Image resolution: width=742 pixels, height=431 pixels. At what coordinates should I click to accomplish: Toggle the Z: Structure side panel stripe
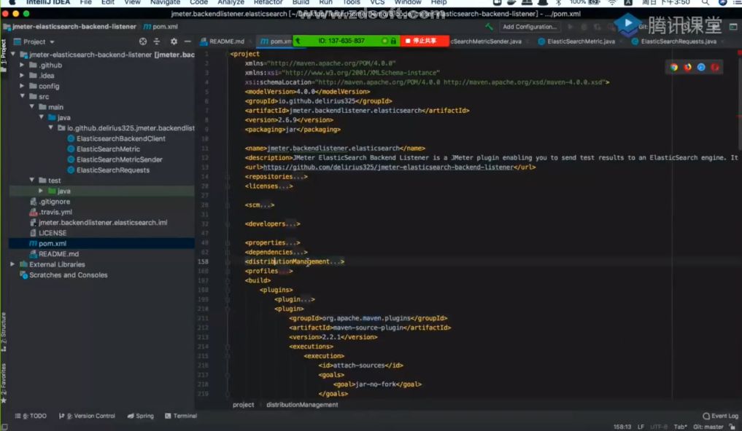(4, 332)
